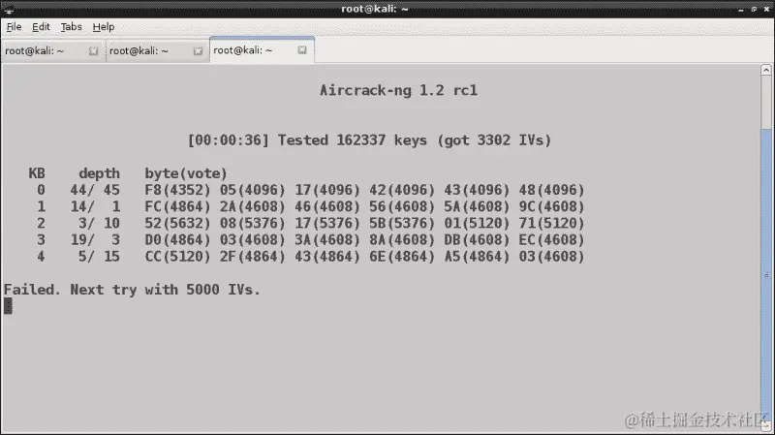The width and height of the screenshot is (775, 435).
Task: Click the depth column header
Action: 100,173
